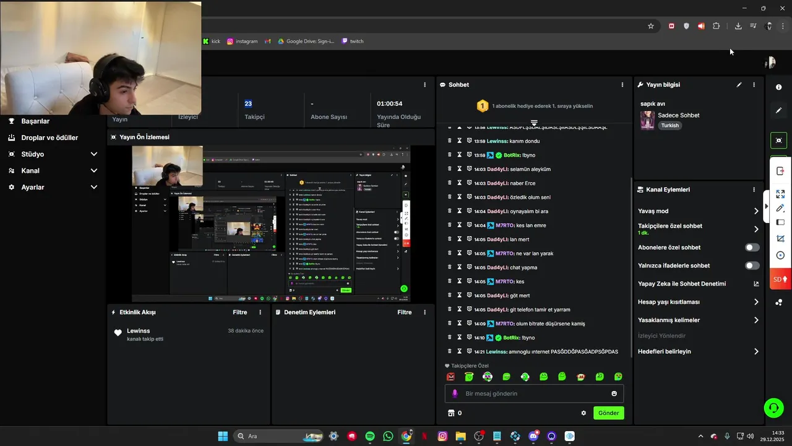
Task: Click the emoji picker smiley in message box
Action: click(x=614, y=393)
